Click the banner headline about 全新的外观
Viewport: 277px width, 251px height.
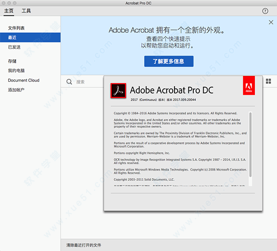coord(167,30)
